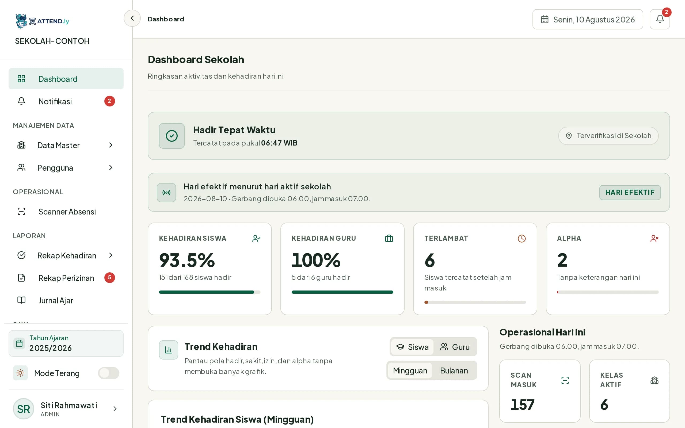The image size is (685, 428).
Task: Click the Terlambat clock icon
Action: (x=522, y=239)
